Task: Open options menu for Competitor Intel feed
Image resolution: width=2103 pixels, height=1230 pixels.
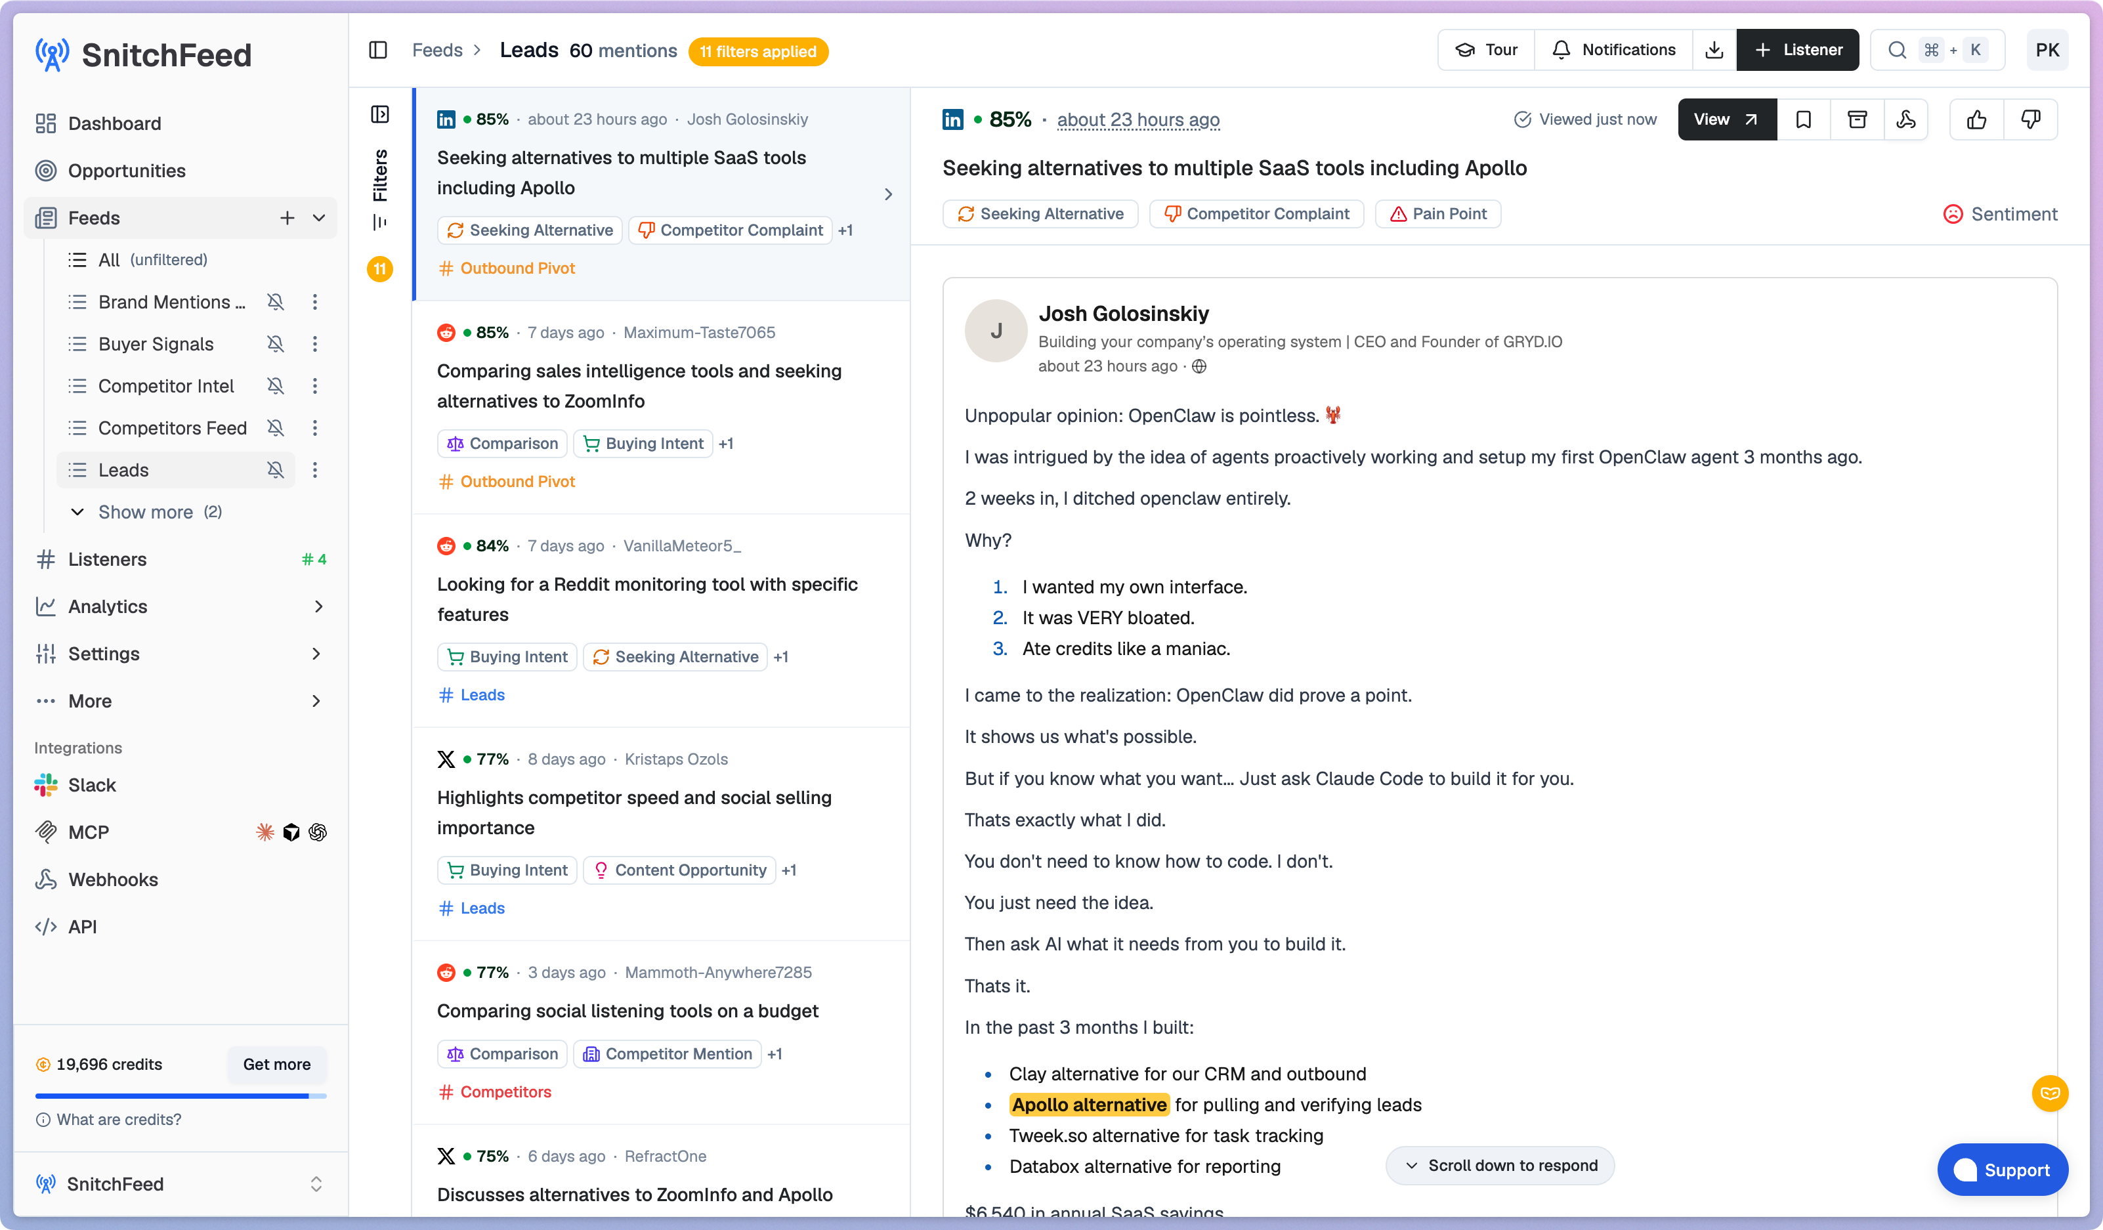Action: coord(314,387)
